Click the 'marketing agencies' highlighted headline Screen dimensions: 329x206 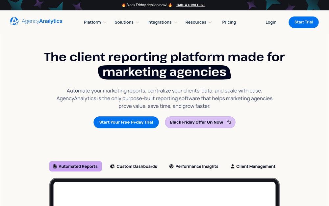[x=164, y=72]
